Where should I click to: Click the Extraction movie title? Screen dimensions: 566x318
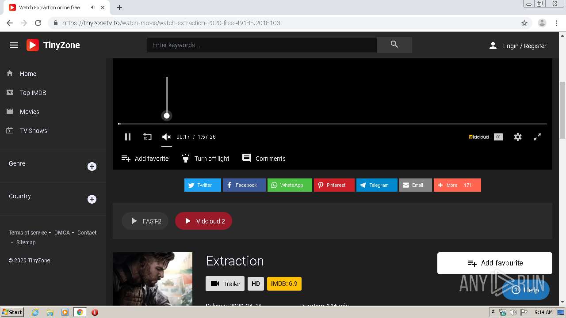235,261
